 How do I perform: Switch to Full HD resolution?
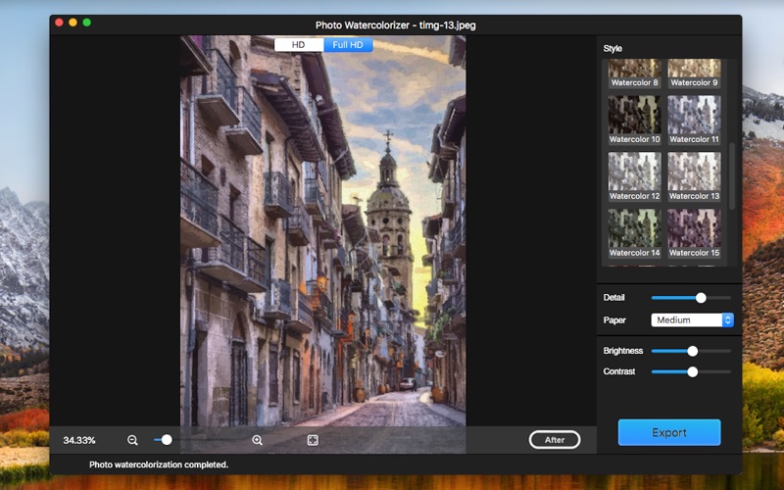348,45
